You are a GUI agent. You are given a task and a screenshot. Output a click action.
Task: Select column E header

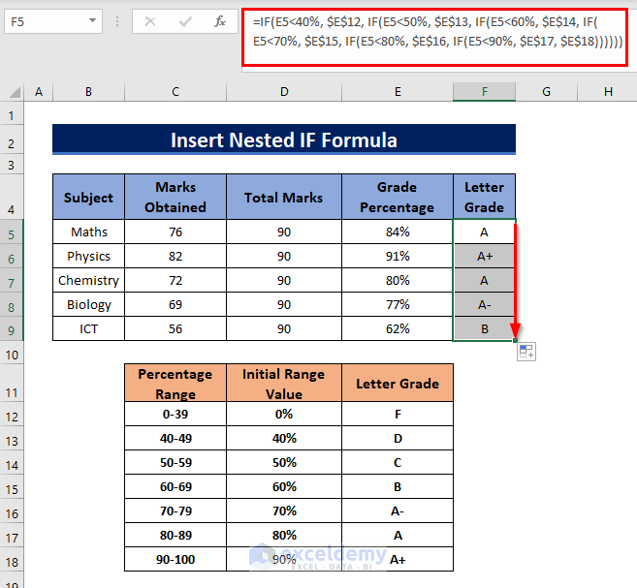click(398, 92)
